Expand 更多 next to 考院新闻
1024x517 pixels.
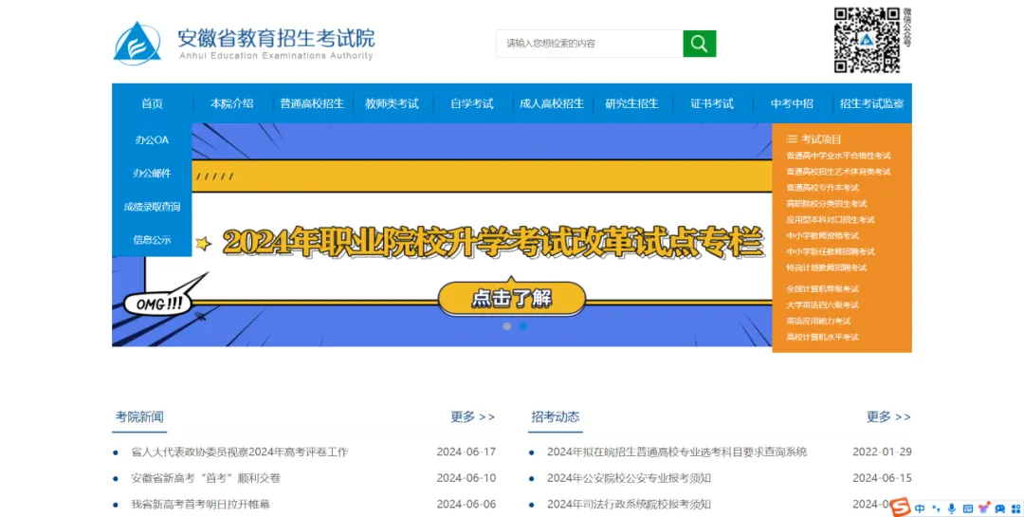(472, 416)
